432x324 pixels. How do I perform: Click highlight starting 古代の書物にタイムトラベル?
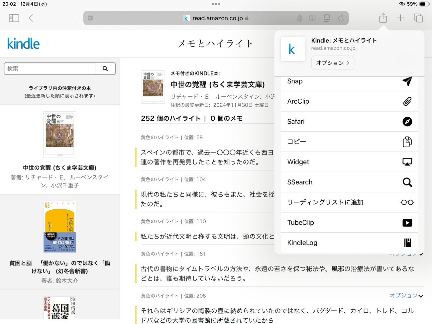[x=277, y=273]
